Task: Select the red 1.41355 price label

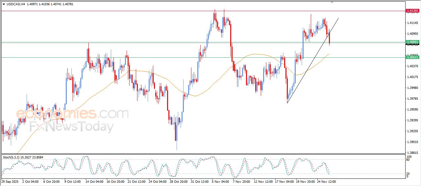Action: click(412, 11)
